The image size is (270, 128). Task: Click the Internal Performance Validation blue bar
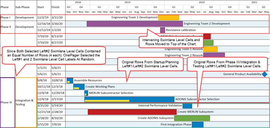[x=187, y=105]
